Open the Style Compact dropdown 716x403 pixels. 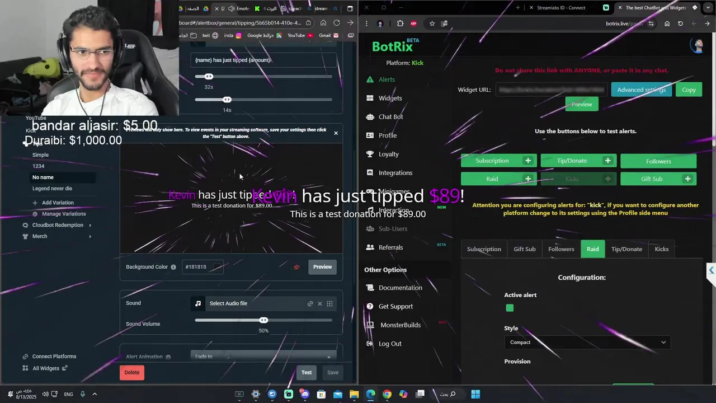click(x=588, y=343)
